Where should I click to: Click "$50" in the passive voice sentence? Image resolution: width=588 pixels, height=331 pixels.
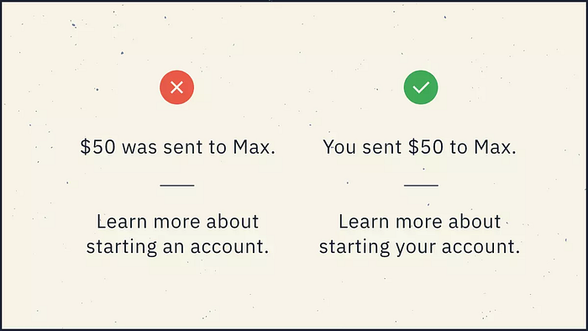[x=98, y=146]
